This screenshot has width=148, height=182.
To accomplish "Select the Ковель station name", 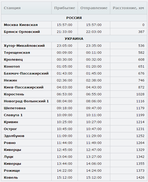I will [x=11, y=178].
